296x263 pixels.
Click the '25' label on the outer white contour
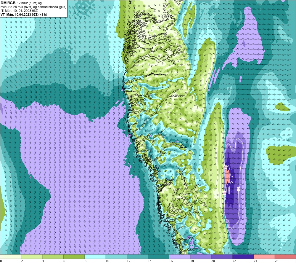pyautogui.click(x=239, y=189)
